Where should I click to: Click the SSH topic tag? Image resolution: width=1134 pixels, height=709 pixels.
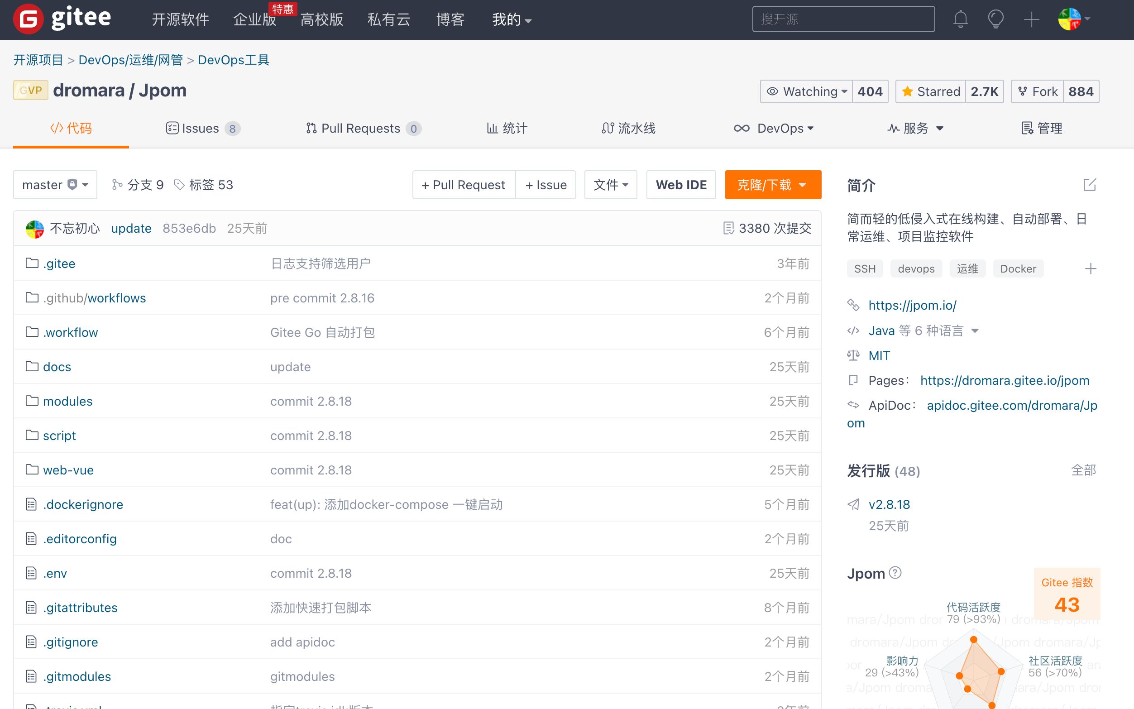865,268
